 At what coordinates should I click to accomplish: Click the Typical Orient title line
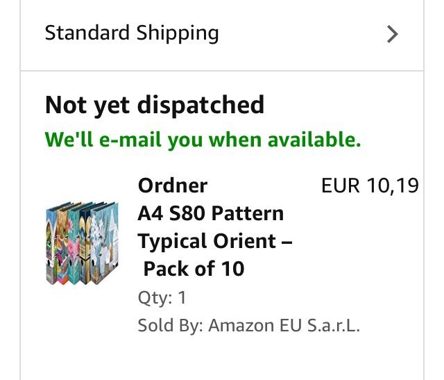[214, 241]
